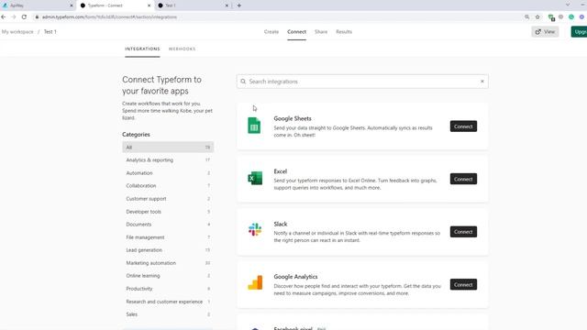Open the Share tab
The width and height of the screenshot is (587, 330).
[321, 32]
